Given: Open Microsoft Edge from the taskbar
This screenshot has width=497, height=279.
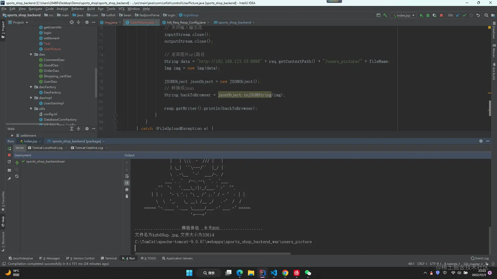Looking at the screenshot, I should (x=240, y=273).
